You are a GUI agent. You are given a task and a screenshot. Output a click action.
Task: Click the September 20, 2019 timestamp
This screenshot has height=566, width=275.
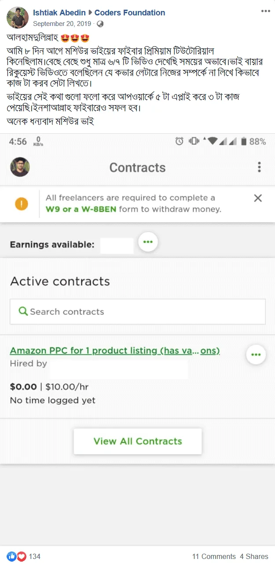pyautogui.click(x=62, y=24)
